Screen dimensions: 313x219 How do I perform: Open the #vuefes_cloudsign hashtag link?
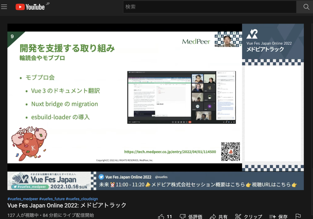82,199
